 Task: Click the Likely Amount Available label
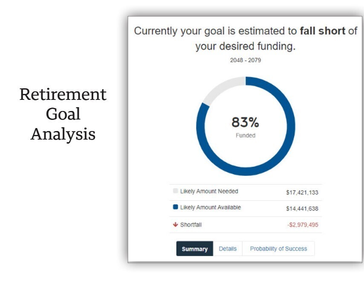[210, 207]
